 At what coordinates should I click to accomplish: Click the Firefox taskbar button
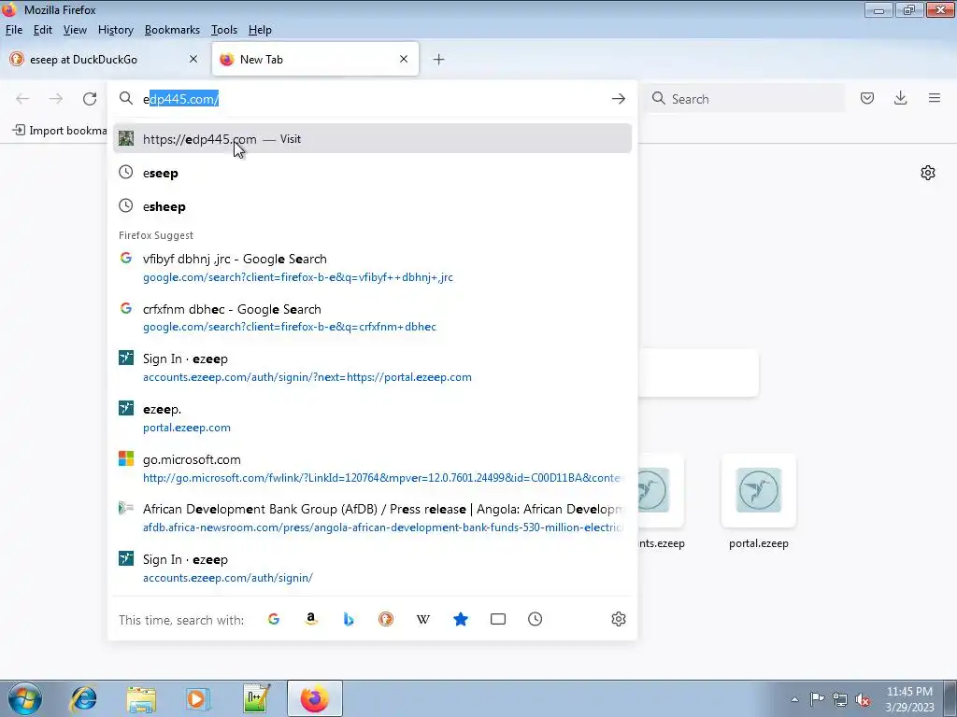tap(314, 698)
